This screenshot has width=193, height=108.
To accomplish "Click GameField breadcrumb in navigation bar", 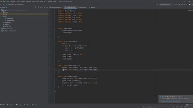I will point(10,4).
